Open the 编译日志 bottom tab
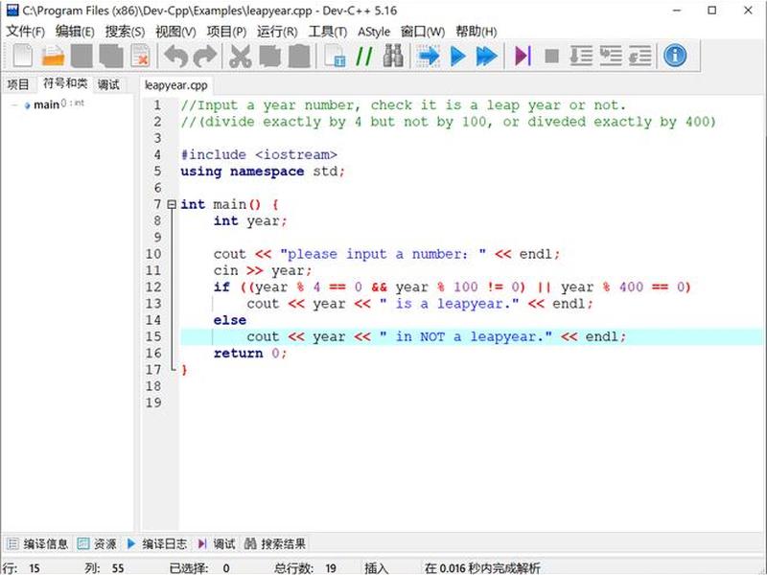The width and height of the screenshot is (767, 575). 157,543
